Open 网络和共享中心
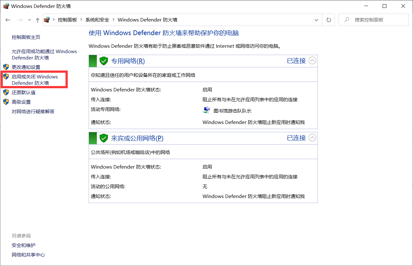Screen dimensions: 413x266 click(x=28, y=255)
